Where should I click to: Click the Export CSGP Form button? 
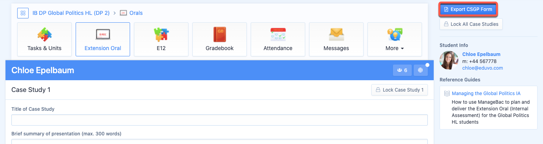[468, 9]
